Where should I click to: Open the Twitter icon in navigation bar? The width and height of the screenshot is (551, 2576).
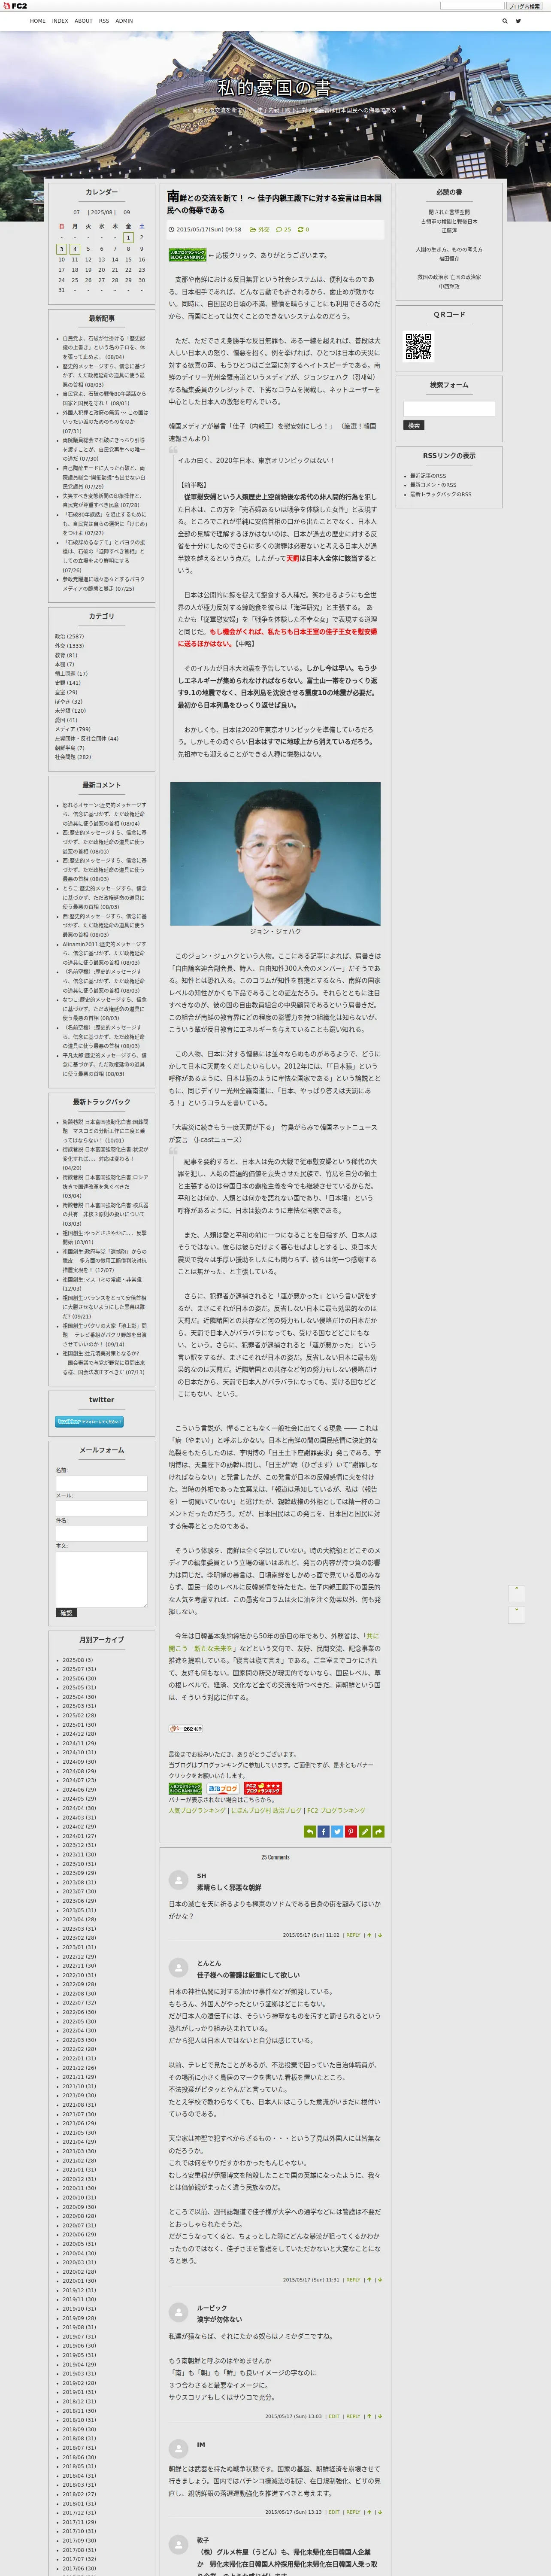point(518,20)
